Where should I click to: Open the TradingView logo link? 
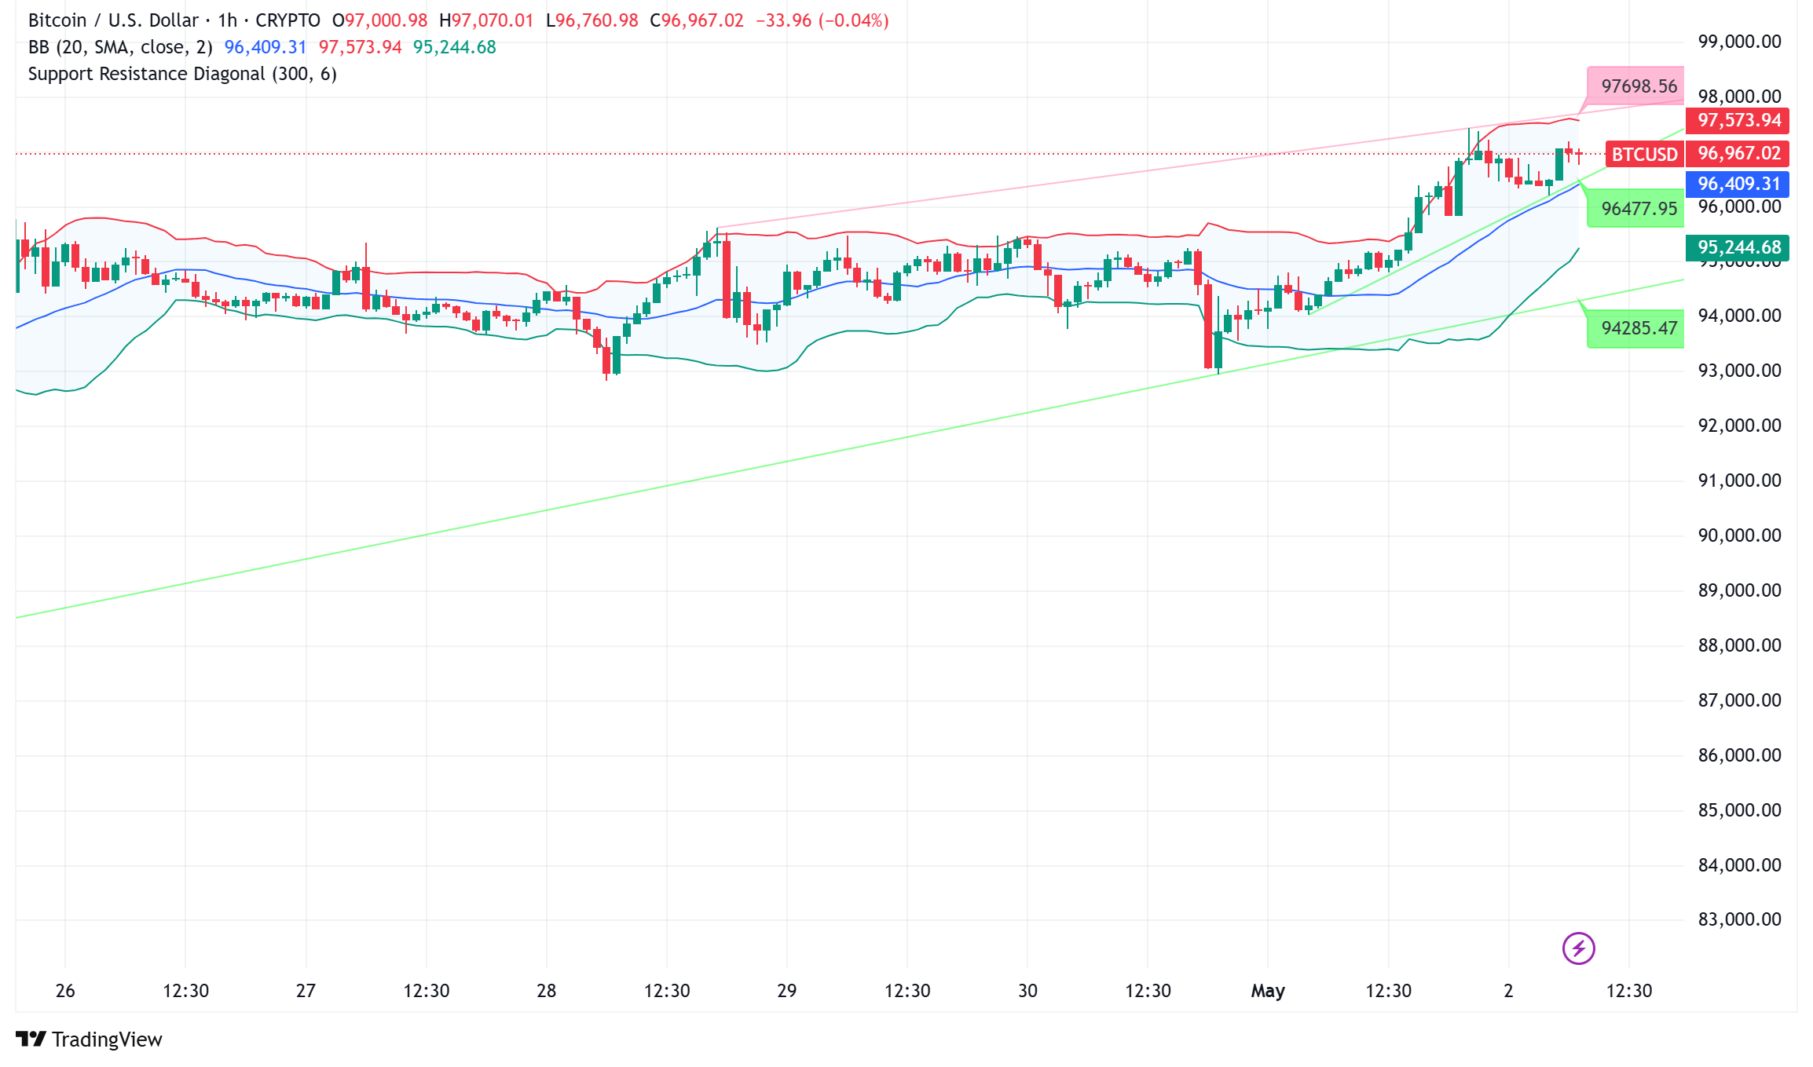click(x=89, y=1039)
